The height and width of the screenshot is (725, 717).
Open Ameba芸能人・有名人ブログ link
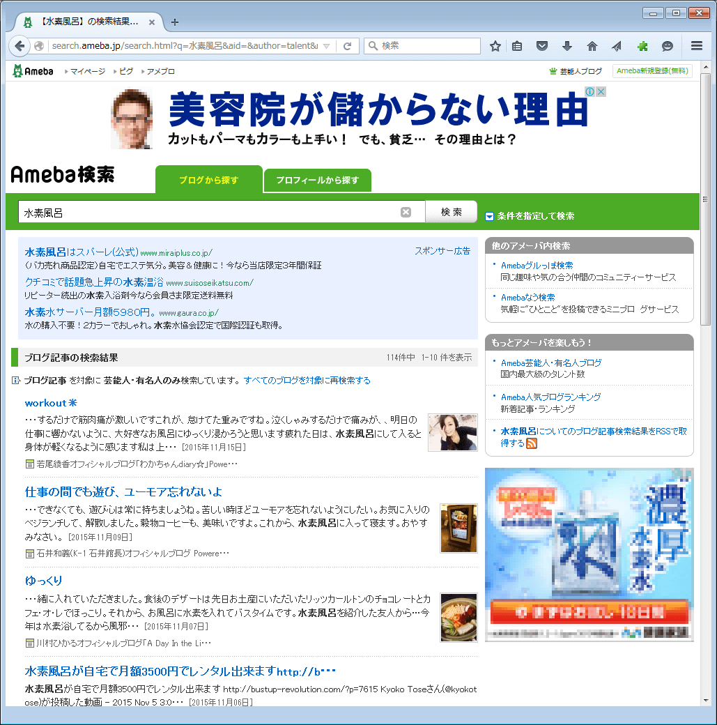(551, 363)
